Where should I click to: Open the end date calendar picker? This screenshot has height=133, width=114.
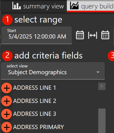[105, 35]
